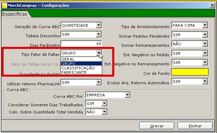The height and width of the screenshot is (133, 217).
Task: Close the MerchCompras Configurações window
Action: 212,5
